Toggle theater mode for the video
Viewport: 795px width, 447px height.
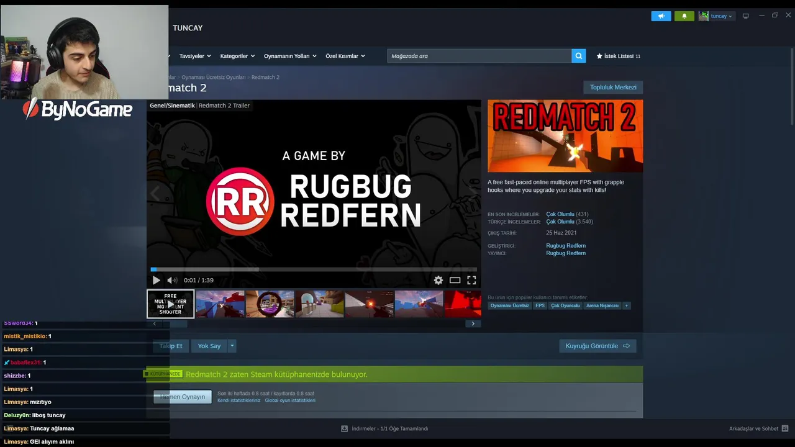point(455,280)
